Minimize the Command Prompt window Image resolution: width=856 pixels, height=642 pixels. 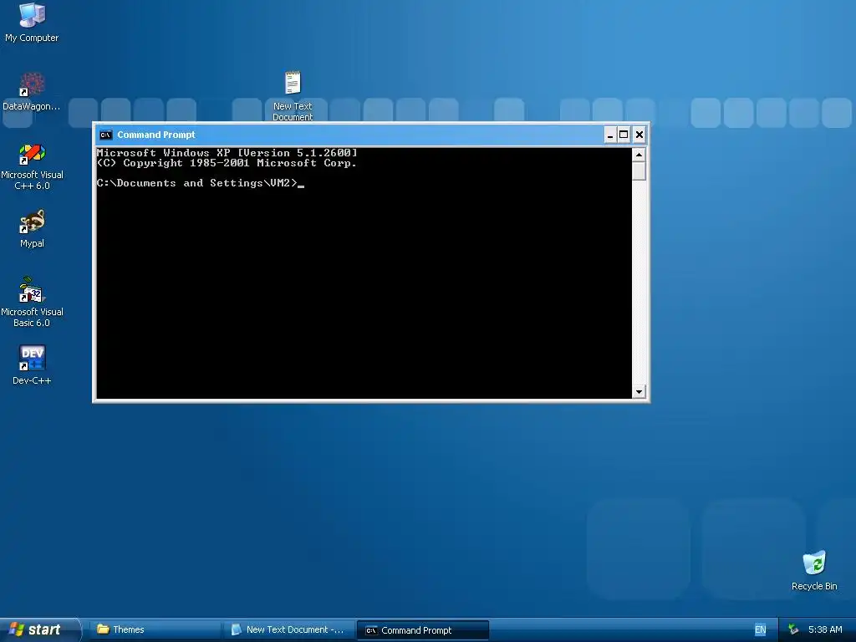(610, 135)
